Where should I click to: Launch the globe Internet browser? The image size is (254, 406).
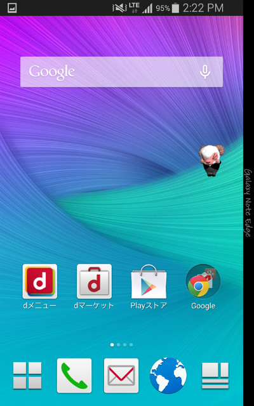pos(168,376)
